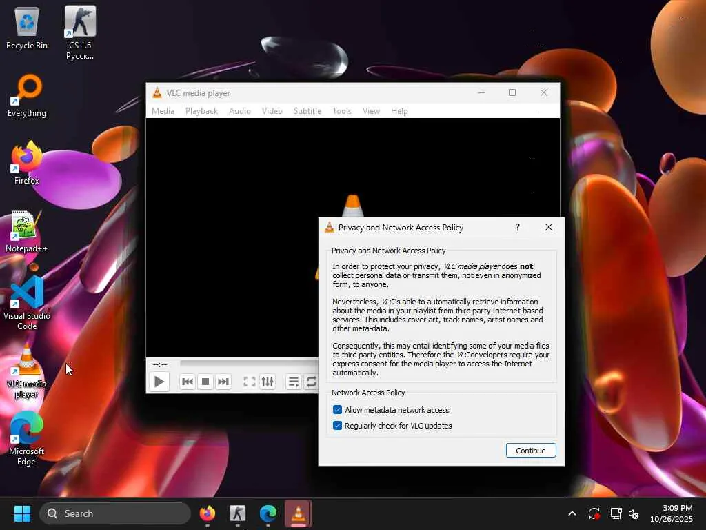Open the Audio menu in VLC
706x530 pixels.
[239, 111]
